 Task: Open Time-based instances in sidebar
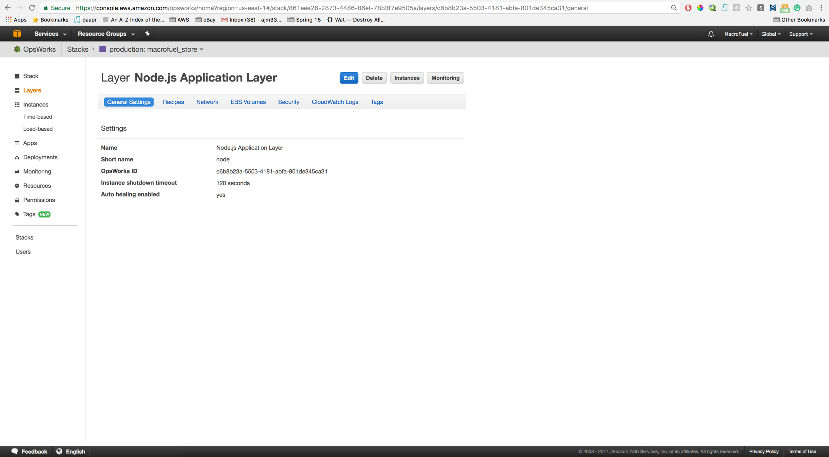click(x=38, y=117)
